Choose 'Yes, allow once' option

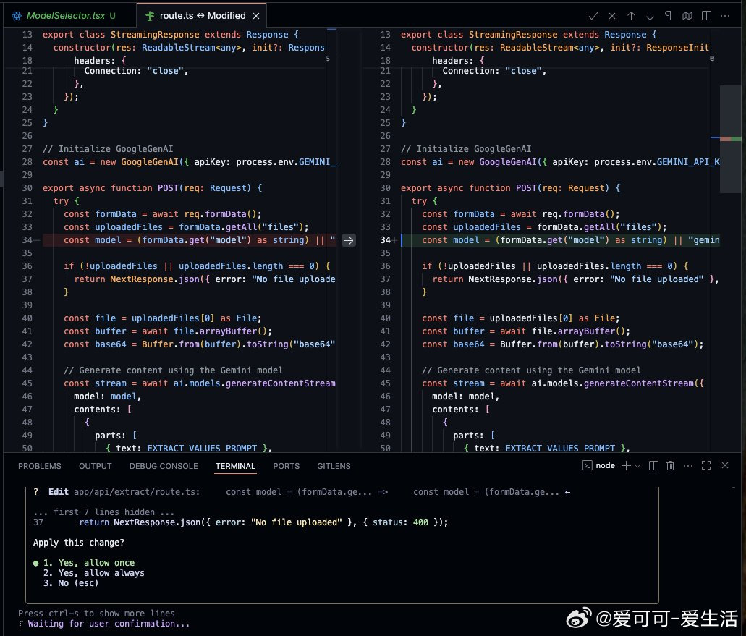(x=89, y=563)
